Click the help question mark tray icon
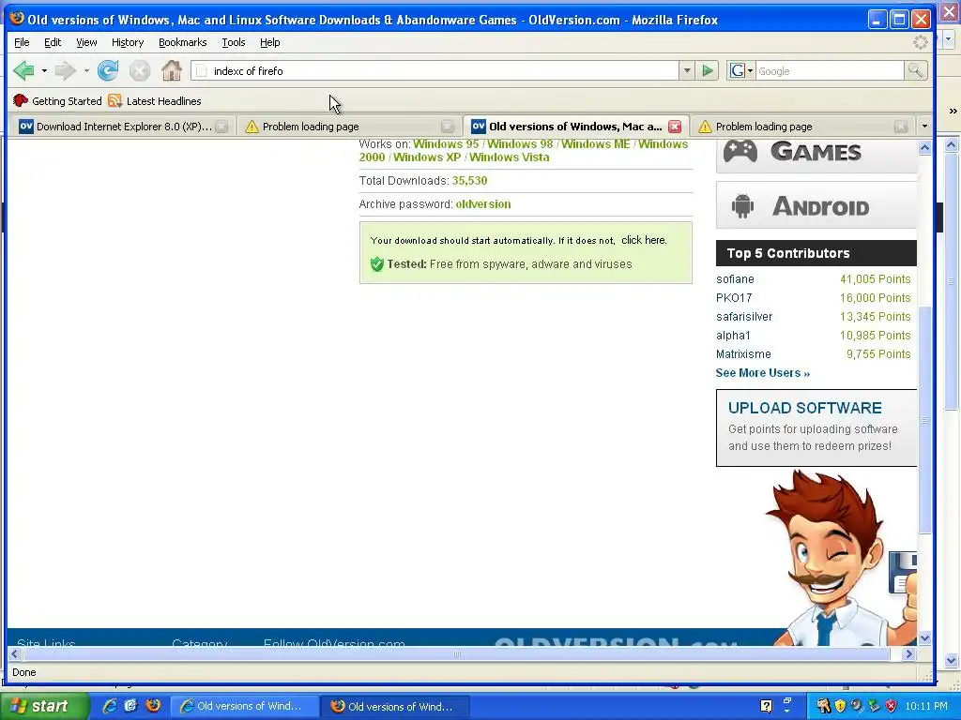This screenshot has width=961, height=720. click(766, 706)
